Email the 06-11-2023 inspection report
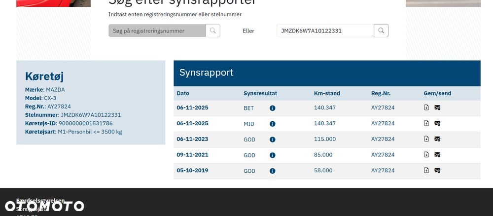This screenshot has height=216, width=493. [437, 139]
